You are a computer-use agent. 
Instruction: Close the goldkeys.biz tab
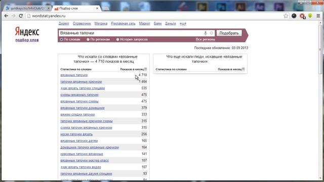[49, 9]
